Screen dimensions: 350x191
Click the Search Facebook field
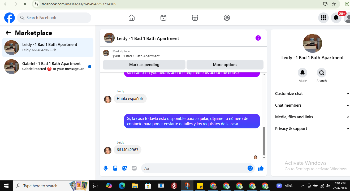pos(54,18)
